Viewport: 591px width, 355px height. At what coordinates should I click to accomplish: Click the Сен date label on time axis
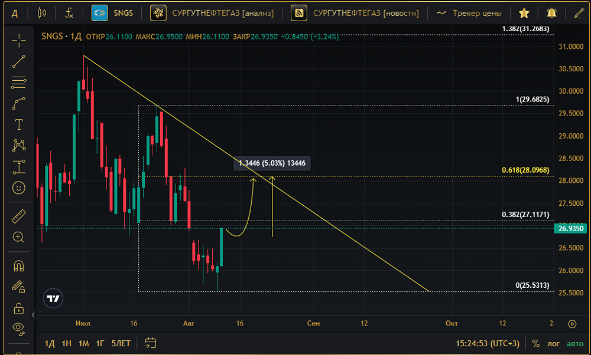tap(313, 323)
